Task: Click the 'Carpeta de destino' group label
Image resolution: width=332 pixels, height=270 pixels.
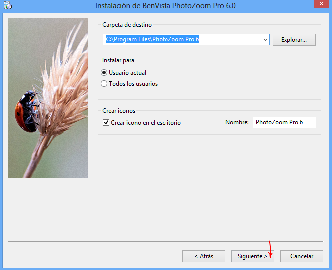Action: [127, 25]
